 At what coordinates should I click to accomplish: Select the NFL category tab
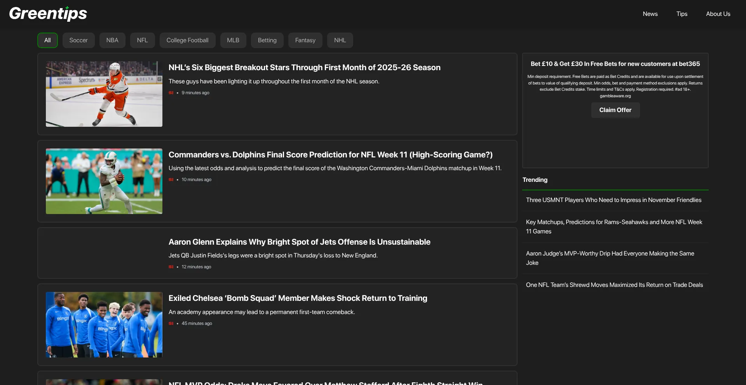point(142,40)
